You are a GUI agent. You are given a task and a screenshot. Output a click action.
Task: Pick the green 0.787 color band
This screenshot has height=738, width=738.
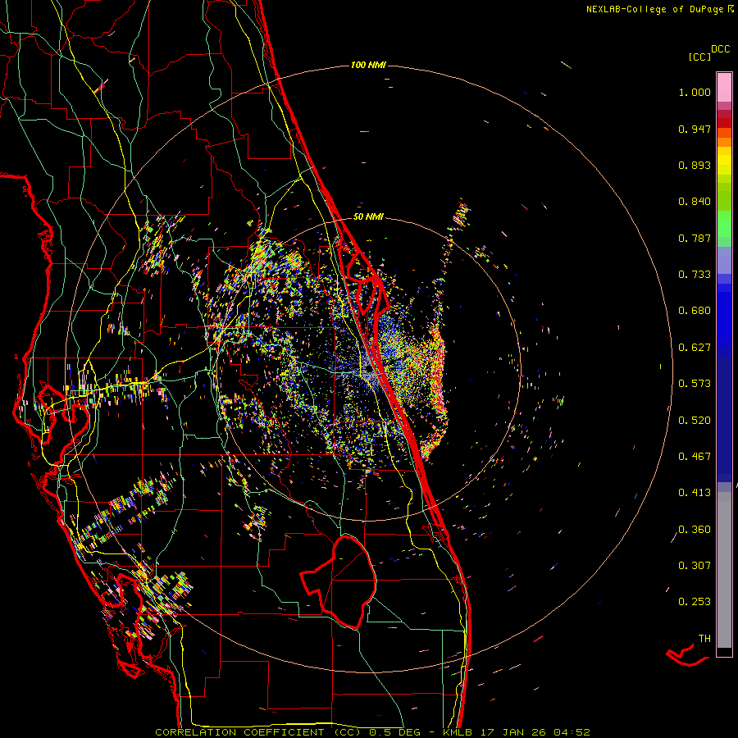724,230
